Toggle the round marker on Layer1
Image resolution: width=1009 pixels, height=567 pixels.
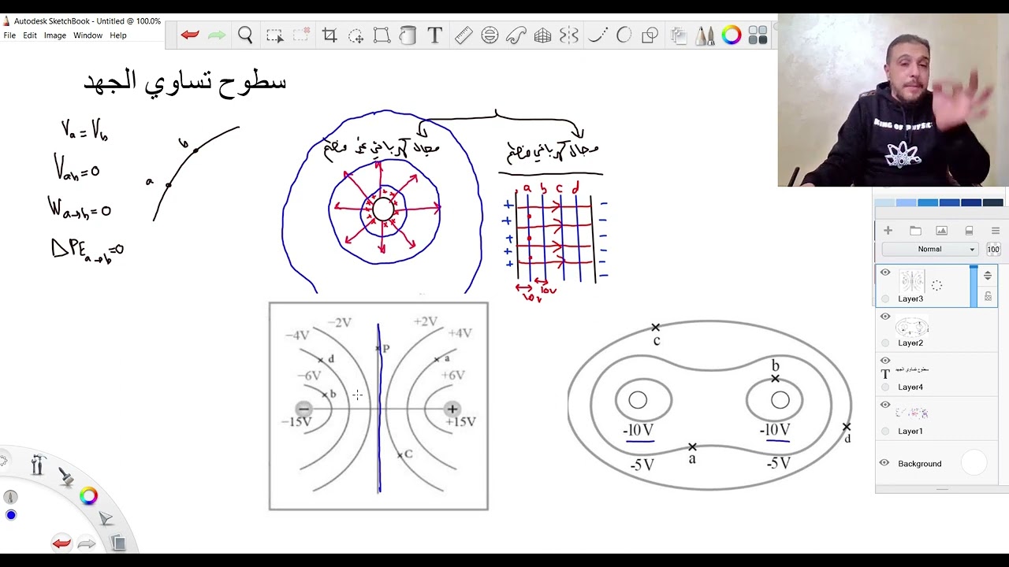(x=885, y=431)
